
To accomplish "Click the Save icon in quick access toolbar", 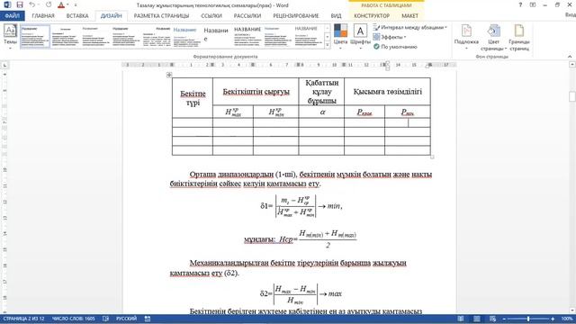I will tap(20, 4).
